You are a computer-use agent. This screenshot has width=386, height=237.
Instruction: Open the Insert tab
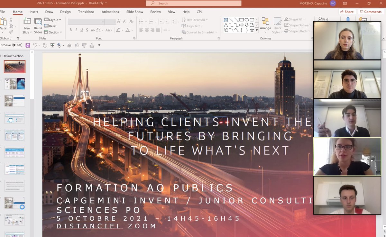click(x=34, y=12)
